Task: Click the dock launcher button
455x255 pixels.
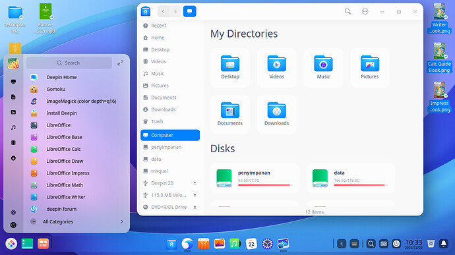Action: tap(11, 244)
